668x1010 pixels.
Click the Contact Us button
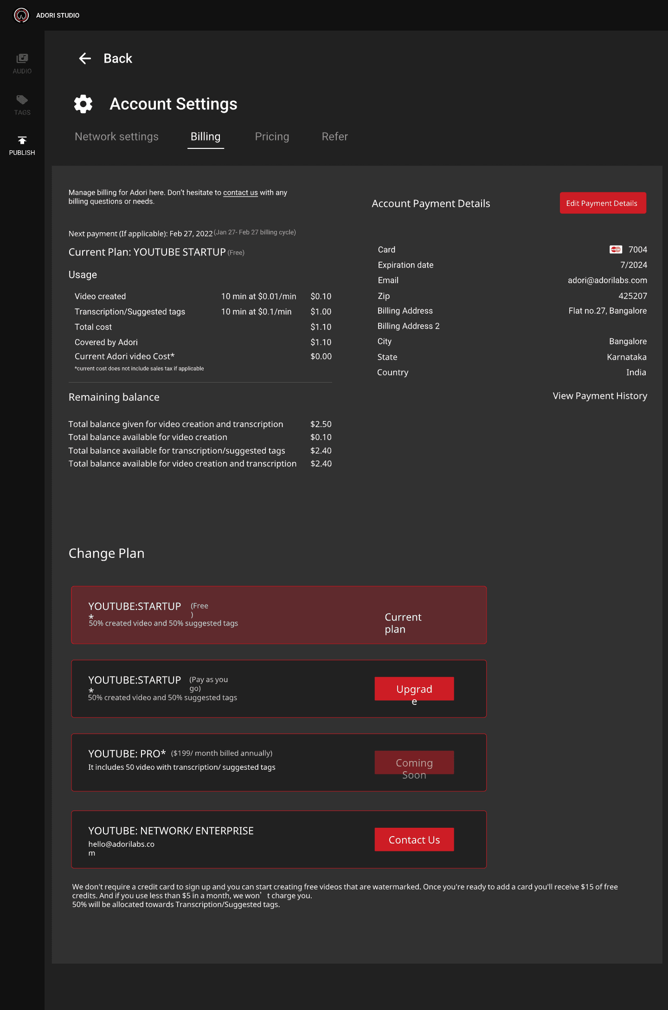(x=414, y=839)
